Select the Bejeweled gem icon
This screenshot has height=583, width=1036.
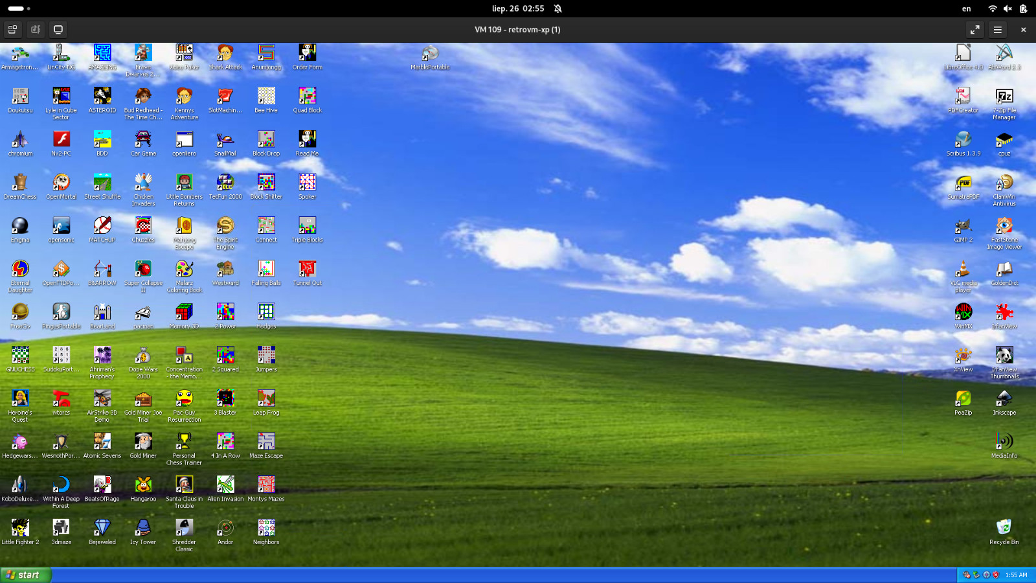click(x=102, y=528)
